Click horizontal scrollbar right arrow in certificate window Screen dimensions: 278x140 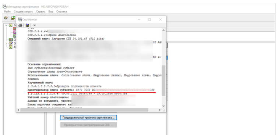[x=159, y=110]
